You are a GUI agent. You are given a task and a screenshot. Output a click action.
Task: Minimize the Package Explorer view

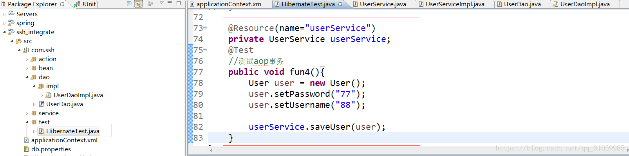click(x=170, y=3)
